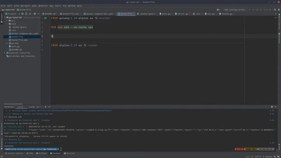Screen dimensions: 281x158
Task: Collapse the go-tutorial root folder
Action: point(5,18)
